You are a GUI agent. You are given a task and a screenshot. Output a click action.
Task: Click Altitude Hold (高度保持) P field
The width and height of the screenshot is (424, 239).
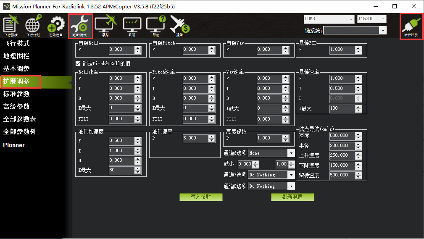coord(270,139)
